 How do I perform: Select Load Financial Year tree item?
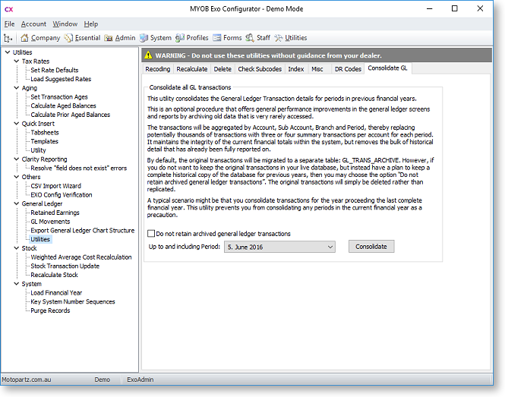pos(56,293)
